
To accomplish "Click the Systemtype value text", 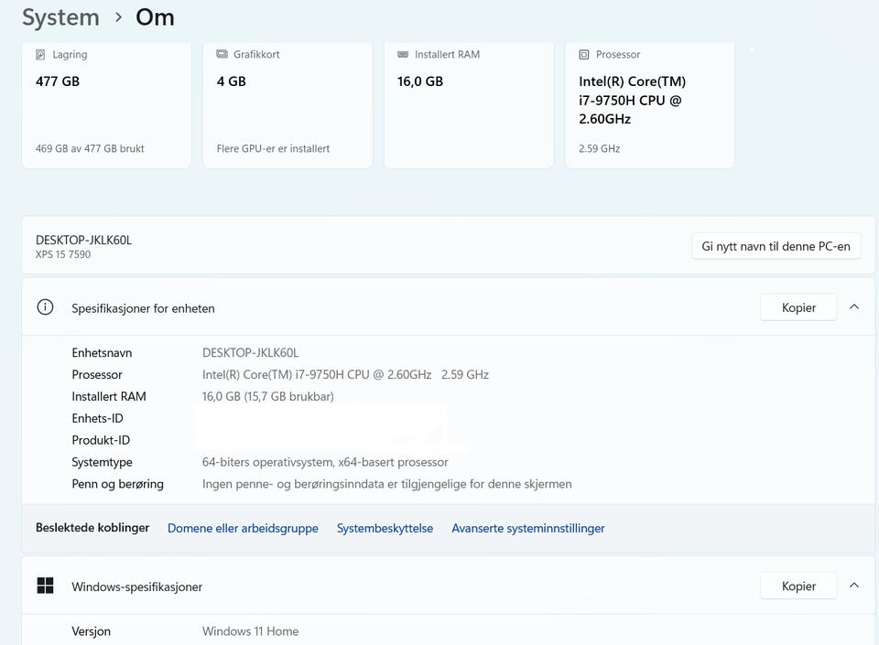I will coord(325,462).
